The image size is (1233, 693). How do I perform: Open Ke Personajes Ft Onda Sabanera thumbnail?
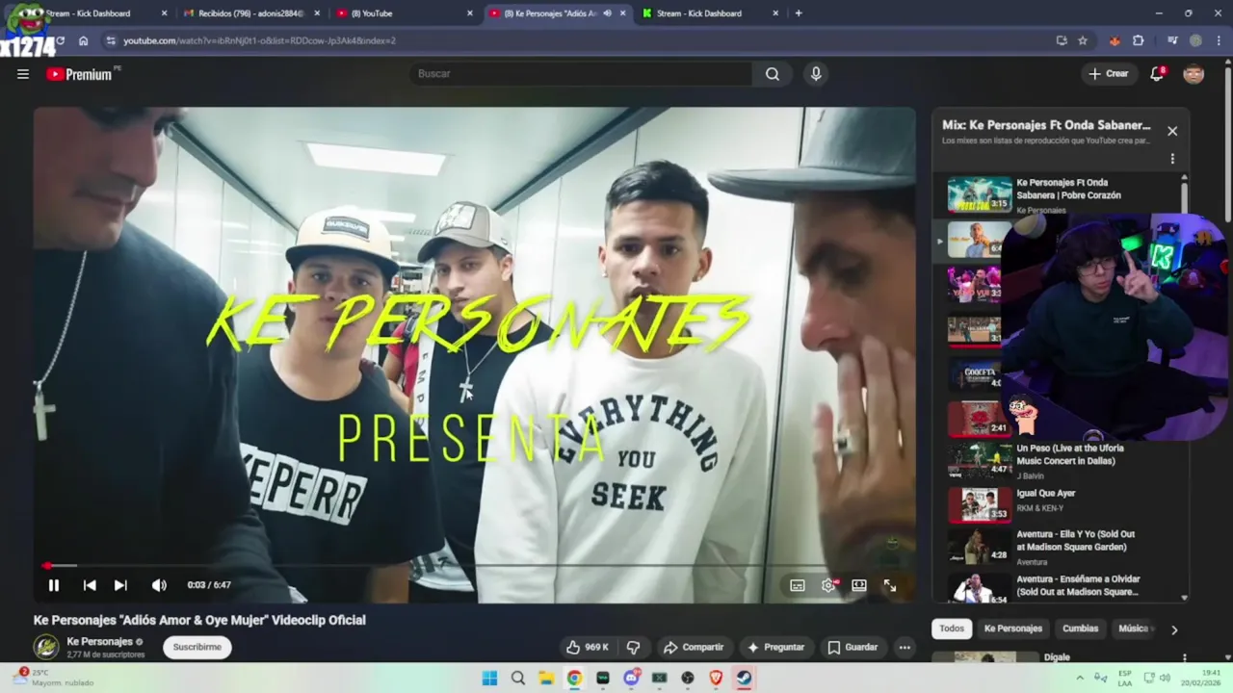point(979,194)
